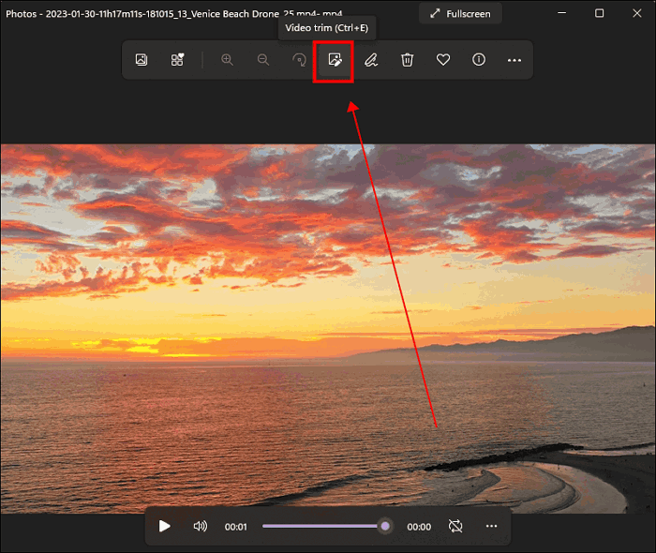Rotate the media with rotate icon
Screen dimensions: 656x553
pos(299,60)
